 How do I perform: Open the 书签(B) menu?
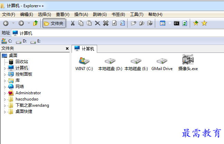click(118, 15)
